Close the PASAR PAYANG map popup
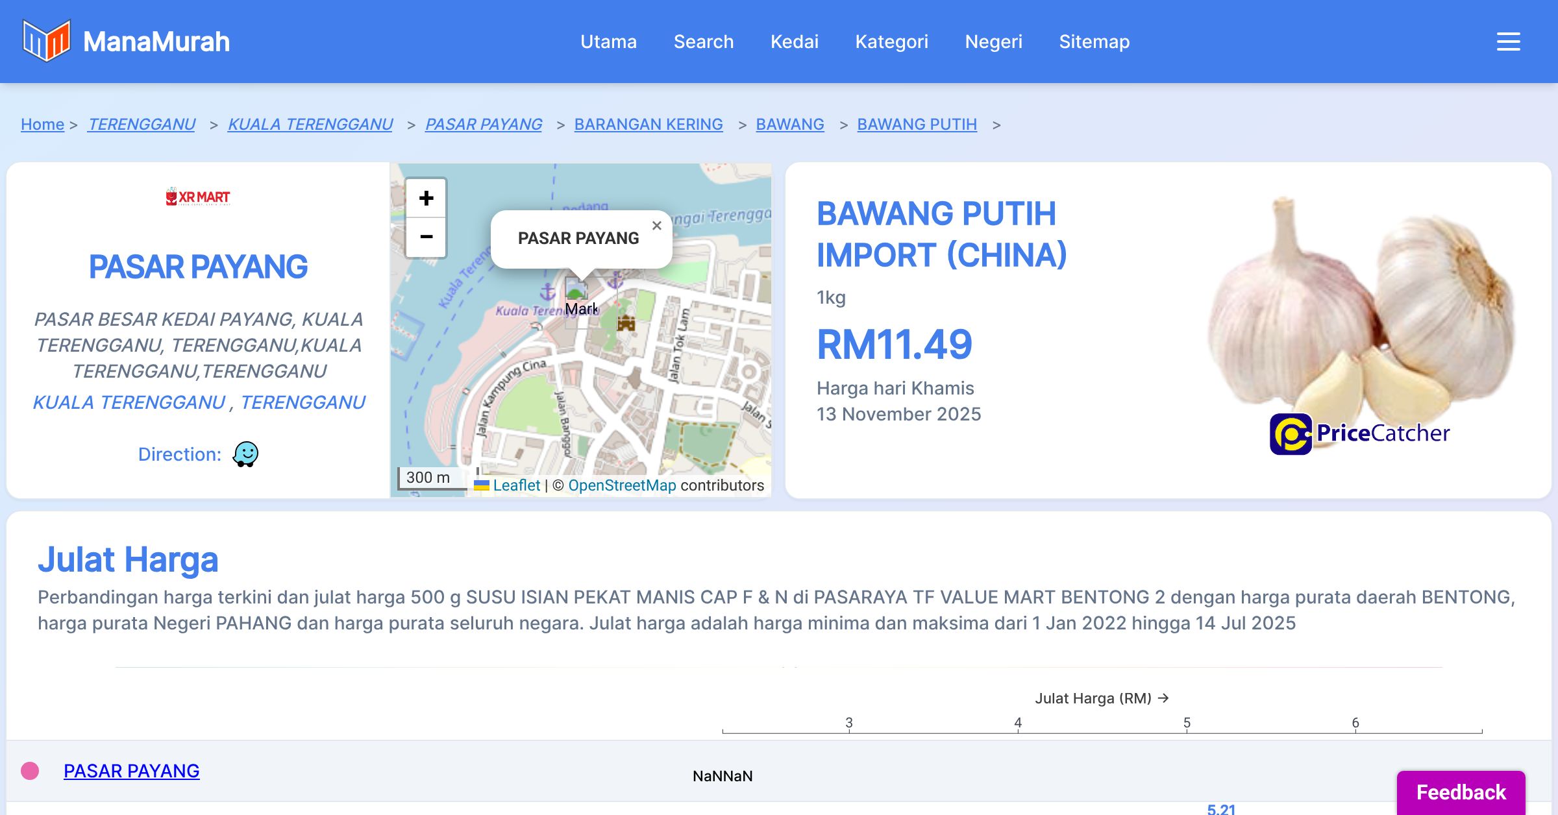This screenshot has height=815, width=1558. pyautogui.click(x=656, y=226)
